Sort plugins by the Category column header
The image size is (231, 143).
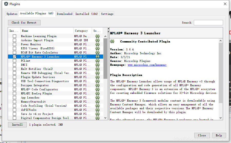[83, 31]
